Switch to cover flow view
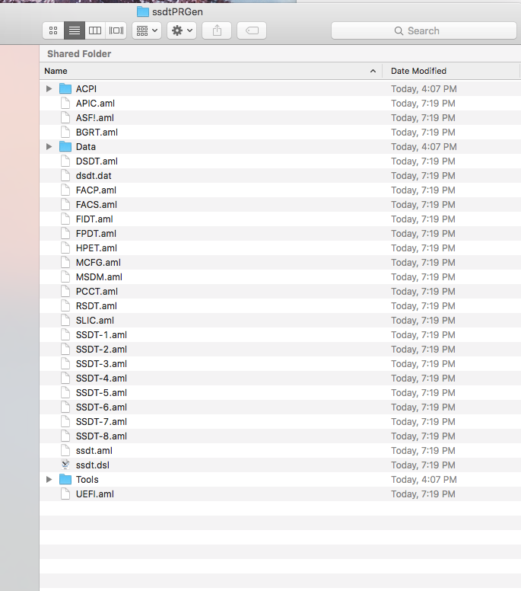 (x=116, y=30)
